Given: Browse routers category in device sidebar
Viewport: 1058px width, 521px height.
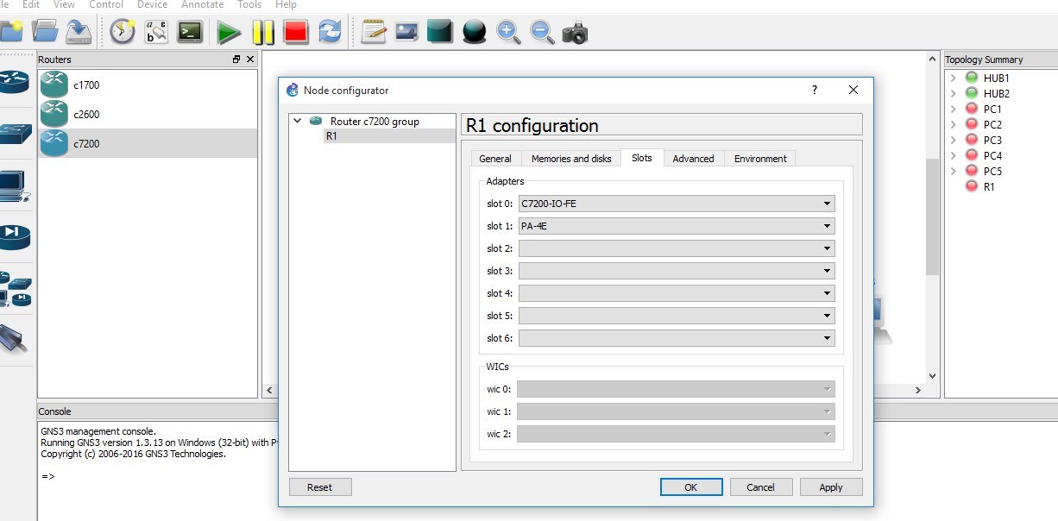Looking at the screenshot, I should pyautogui.click(x=15, y=81).
